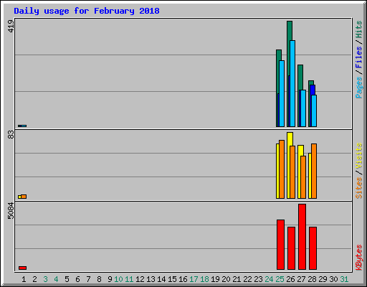This screenshot has height=287, width=367.
Task: Select the small orange Sites bar for day 1
Action: pyautogui.click(x=24, y=197)
